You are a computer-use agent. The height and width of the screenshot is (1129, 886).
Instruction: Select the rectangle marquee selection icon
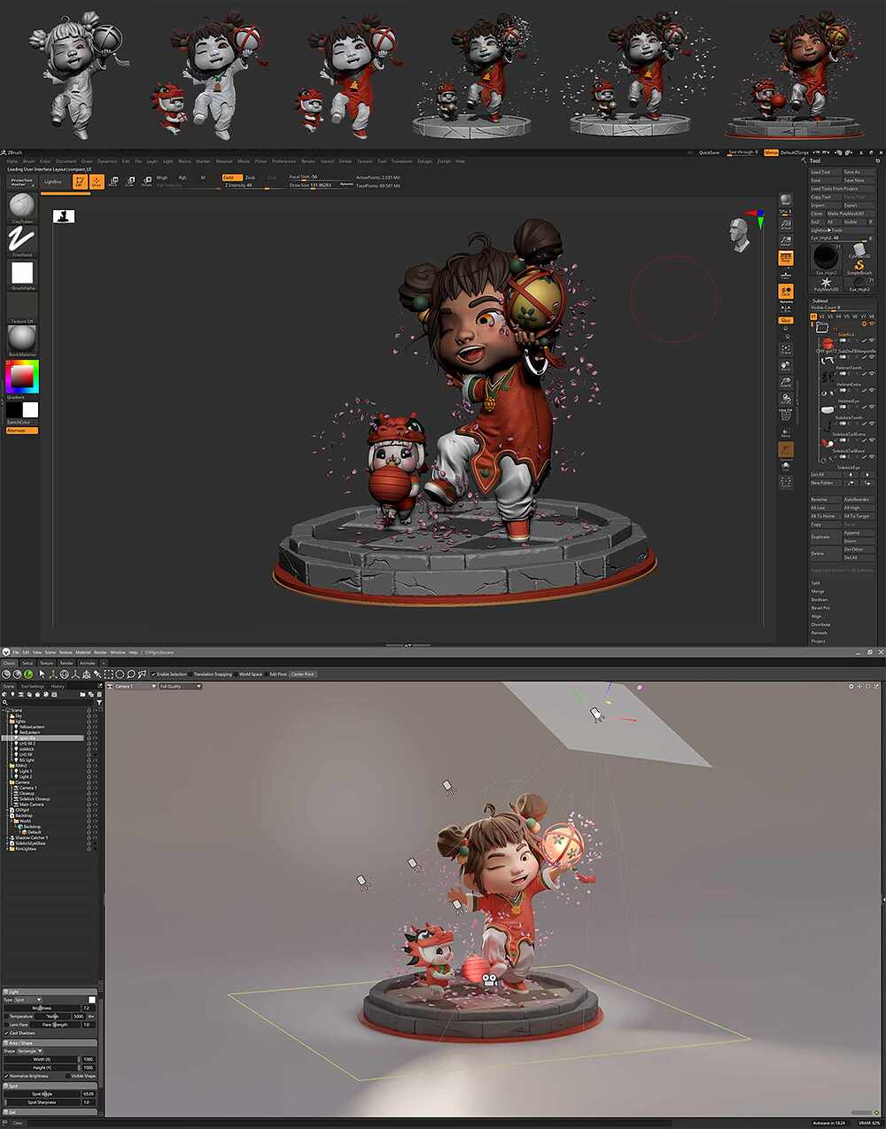(109, 674)
